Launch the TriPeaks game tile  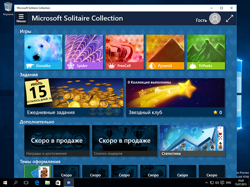tap(206, 52)
